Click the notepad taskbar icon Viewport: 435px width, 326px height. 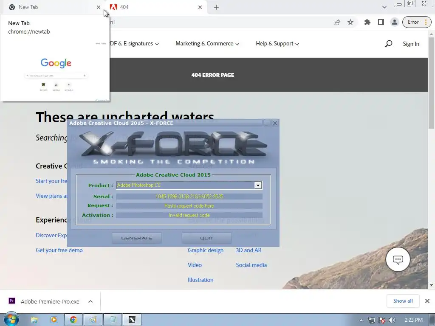point(113,320)
